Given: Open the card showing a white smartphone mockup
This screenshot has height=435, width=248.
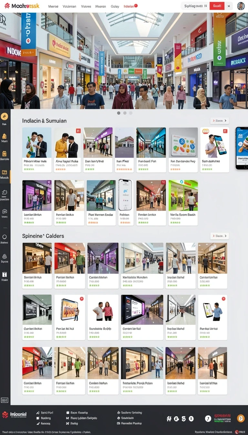Looking at the screenshot, I should [x=125, y=202].
